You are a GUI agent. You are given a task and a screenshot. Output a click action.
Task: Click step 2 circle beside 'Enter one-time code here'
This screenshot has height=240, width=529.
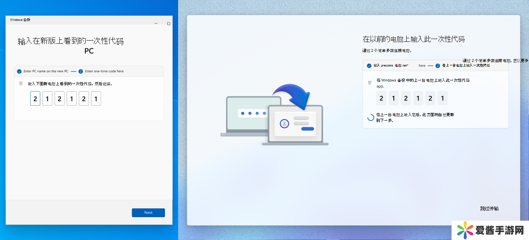coord(81,71)
